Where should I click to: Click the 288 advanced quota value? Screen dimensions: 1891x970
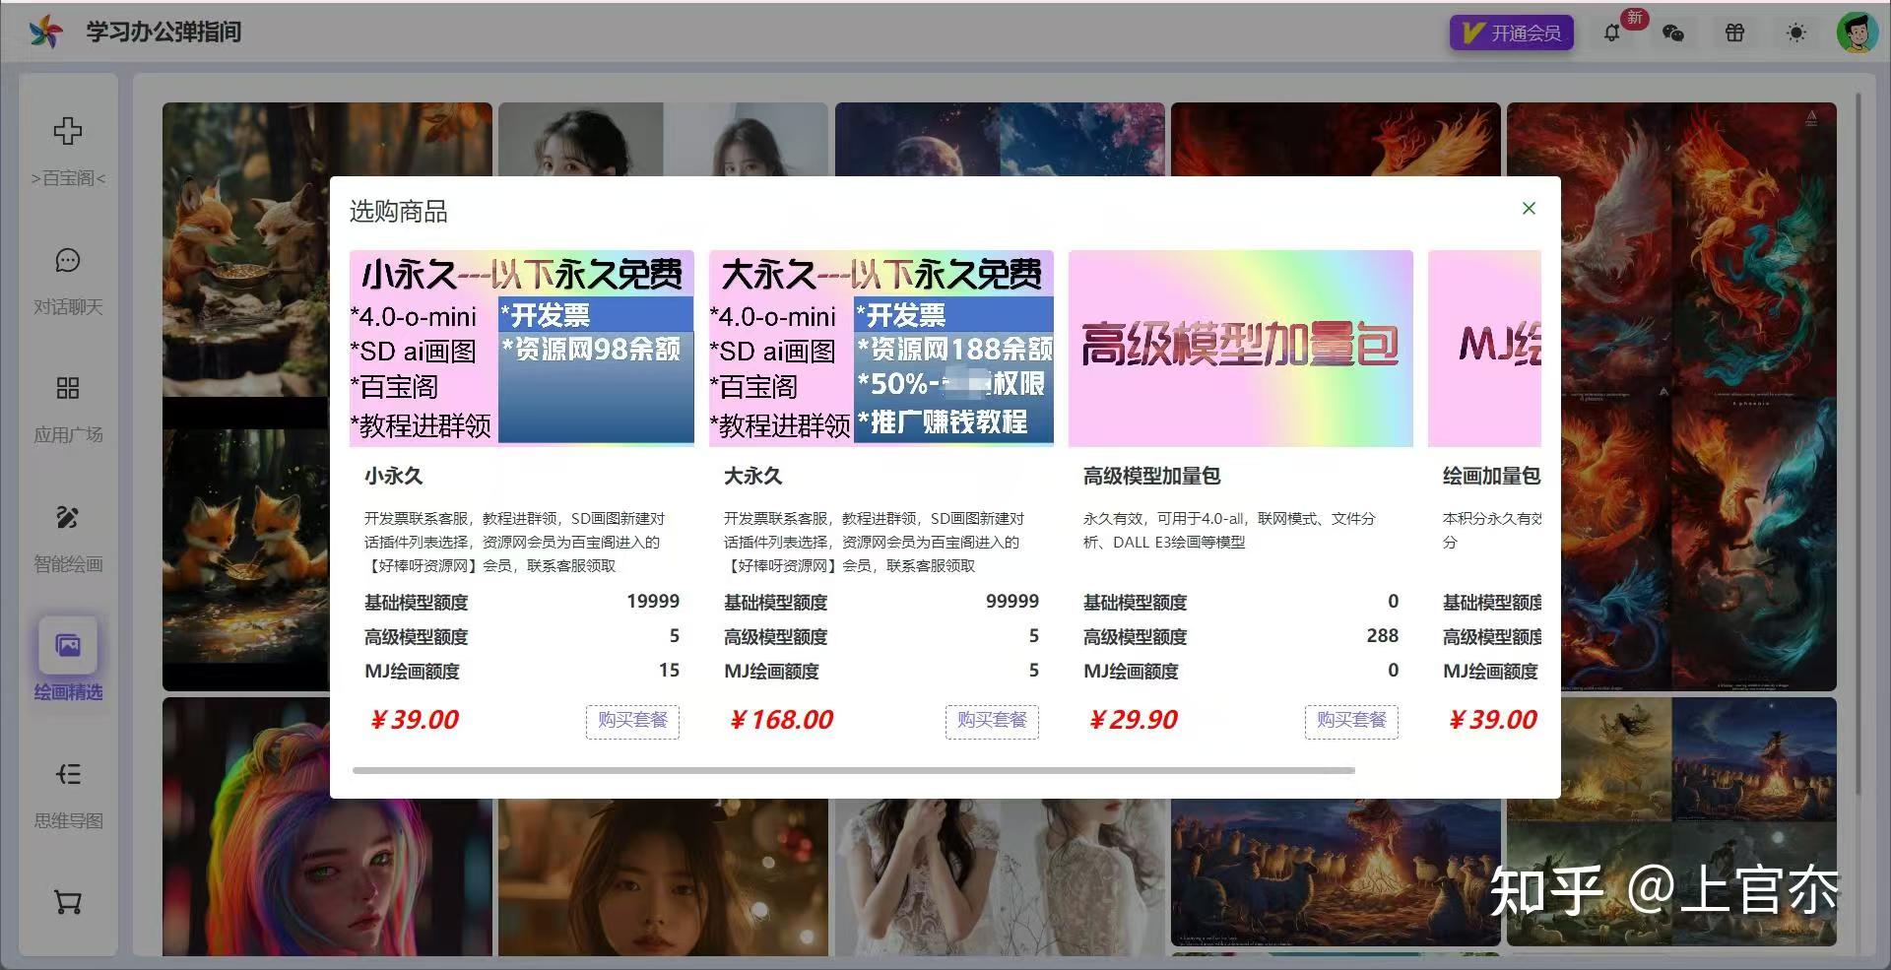pos(1383,636)
